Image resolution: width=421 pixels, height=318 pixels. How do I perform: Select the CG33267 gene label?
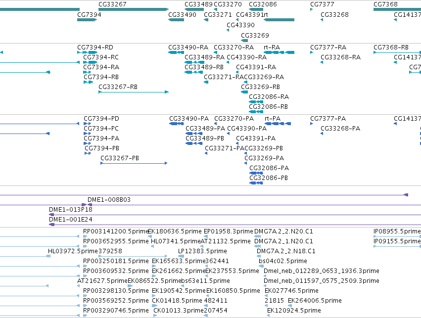click(112, 4)
